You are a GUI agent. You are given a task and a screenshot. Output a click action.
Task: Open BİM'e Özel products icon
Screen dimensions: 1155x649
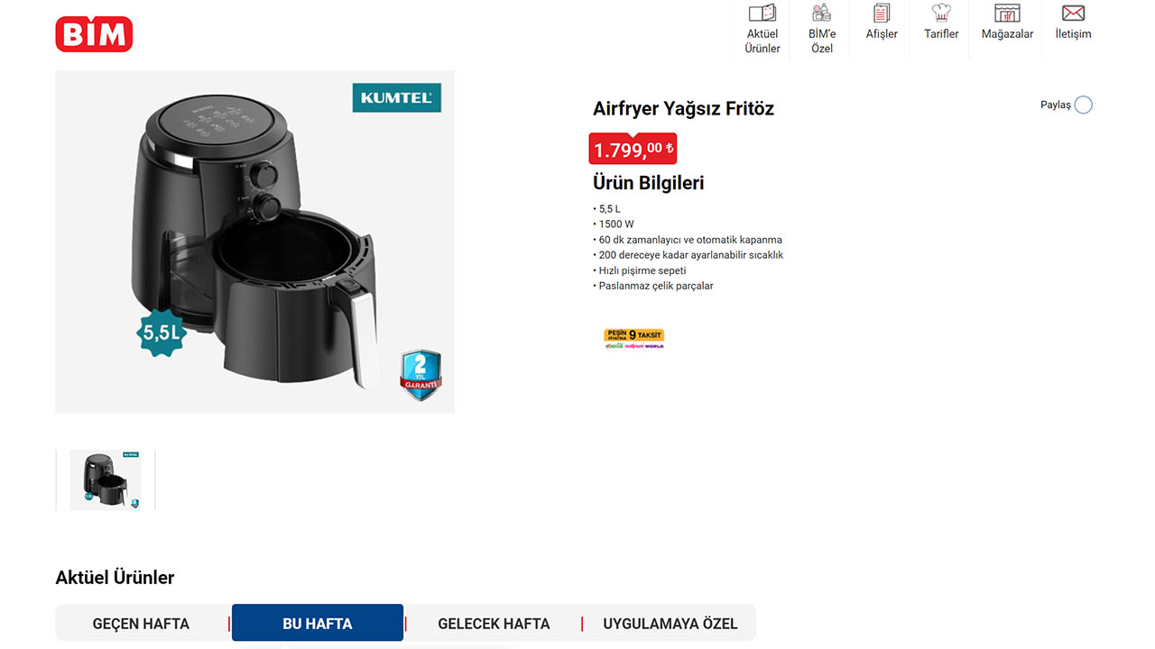[821, 14]
